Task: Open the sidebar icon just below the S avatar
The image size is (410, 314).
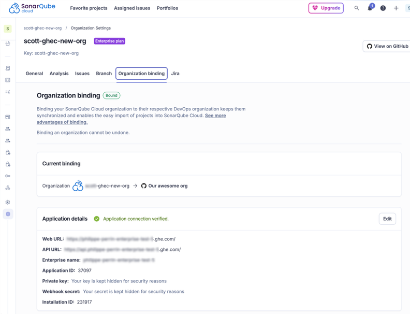Action: [x=8, y=44]
